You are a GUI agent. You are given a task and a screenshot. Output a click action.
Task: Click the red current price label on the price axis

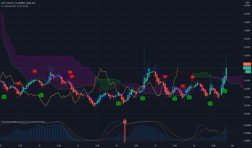click(247, 64)
